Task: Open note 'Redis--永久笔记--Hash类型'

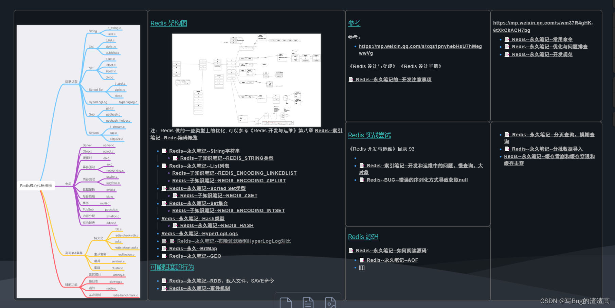Action: click(x=193, y=219)
